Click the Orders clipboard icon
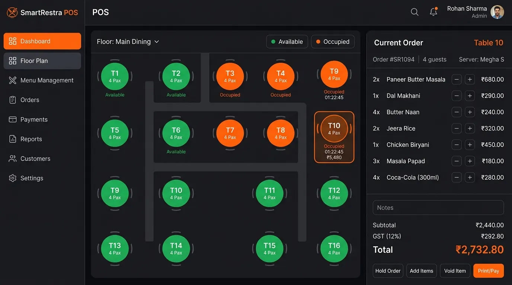The image size is (512, 285). (13, 100)
